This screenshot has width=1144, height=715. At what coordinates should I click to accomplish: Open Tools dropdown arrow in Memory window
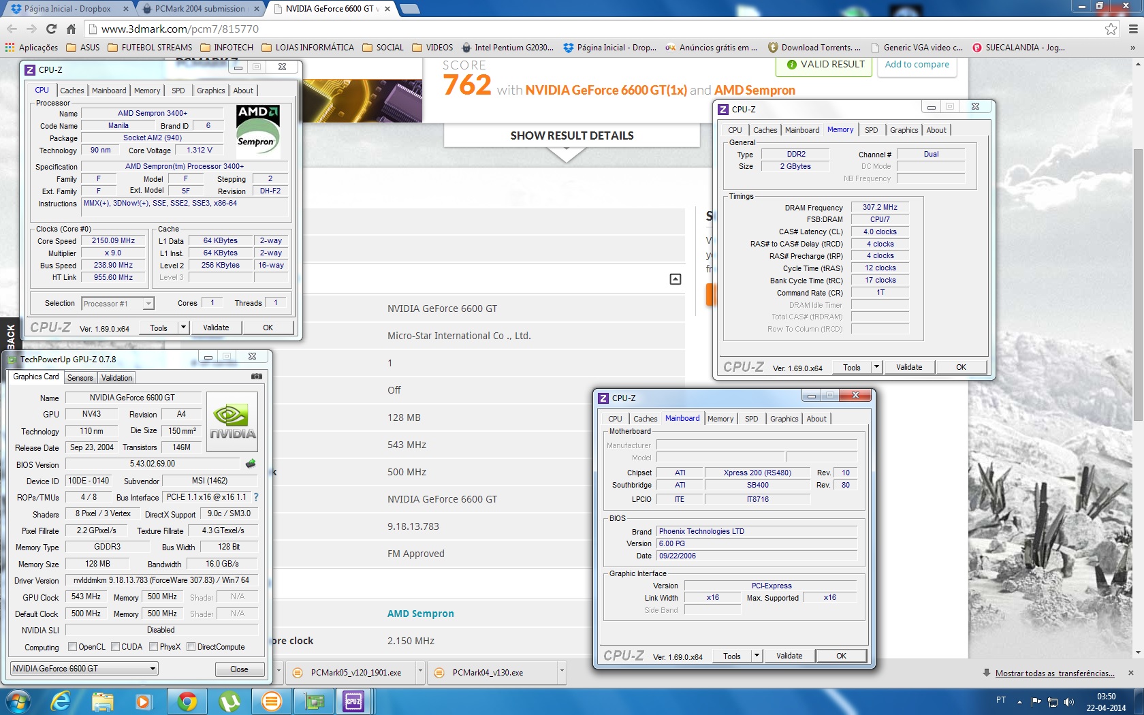(876, 367)
